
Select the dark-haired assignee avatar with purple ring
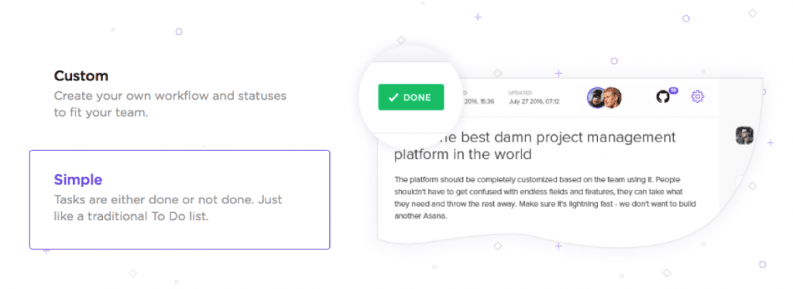pyautogui.click(x=597, y=97)
